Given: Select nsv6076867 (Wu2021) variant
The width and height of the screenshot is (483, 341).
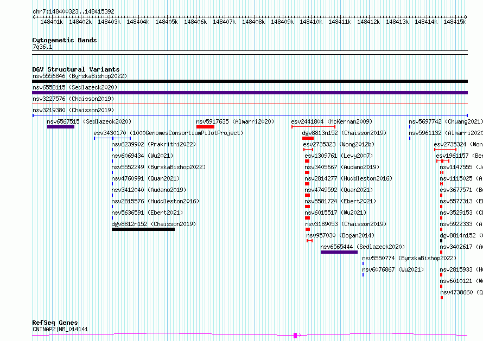Looking at the screenshot, I should [393, 269].
